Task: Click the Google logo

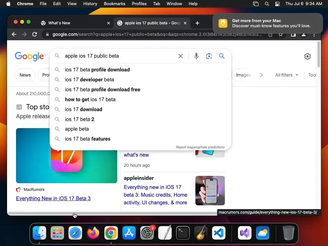Action: pos(29,56)
